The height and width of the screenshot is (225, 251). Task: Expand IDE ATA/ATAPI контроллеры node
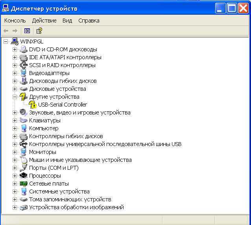[x=15, y=57]
